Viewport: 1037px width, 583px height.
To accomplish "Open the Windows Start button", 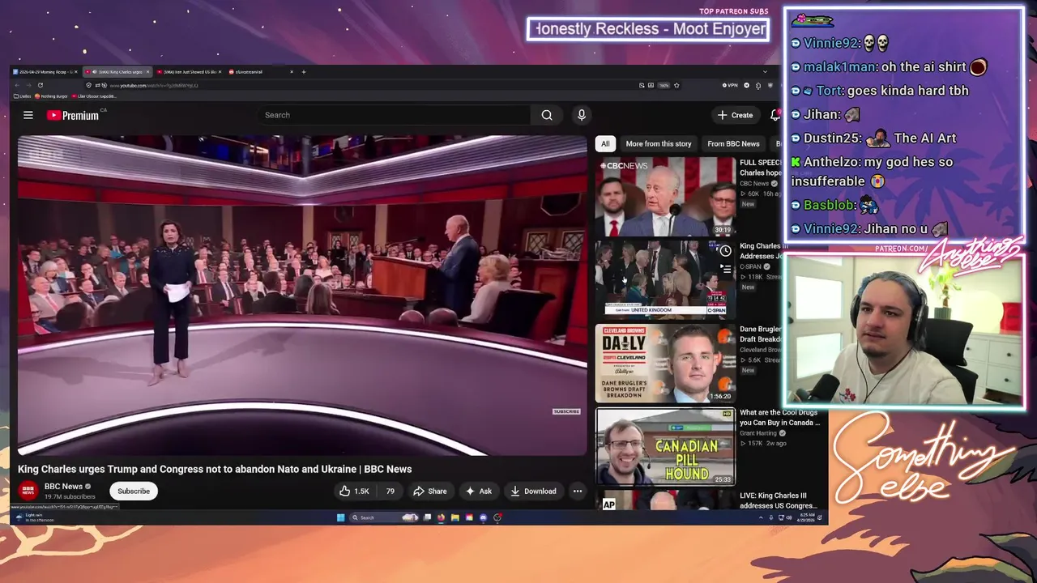I will coord(340,517).
